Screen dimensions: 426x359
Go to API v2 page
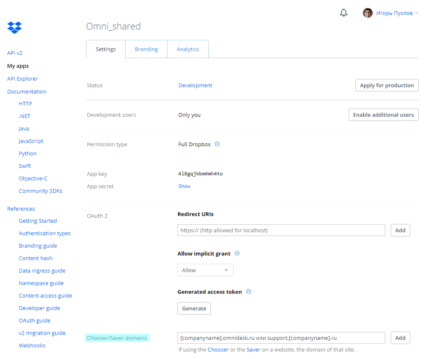(x=15, y=53)
